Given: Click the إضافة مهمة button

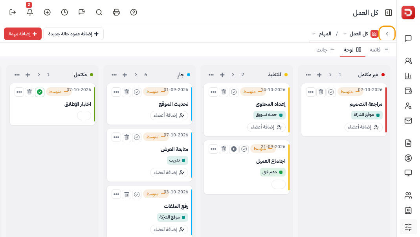Looking at the screenshot, I should (x=23, y=34).
